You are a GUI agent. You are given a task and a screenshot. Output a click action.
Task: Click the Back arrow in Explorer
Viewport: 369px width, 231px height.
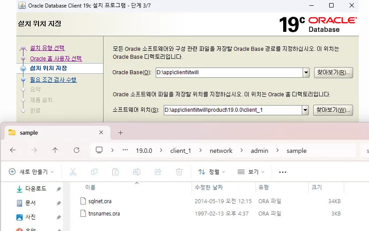13,150
